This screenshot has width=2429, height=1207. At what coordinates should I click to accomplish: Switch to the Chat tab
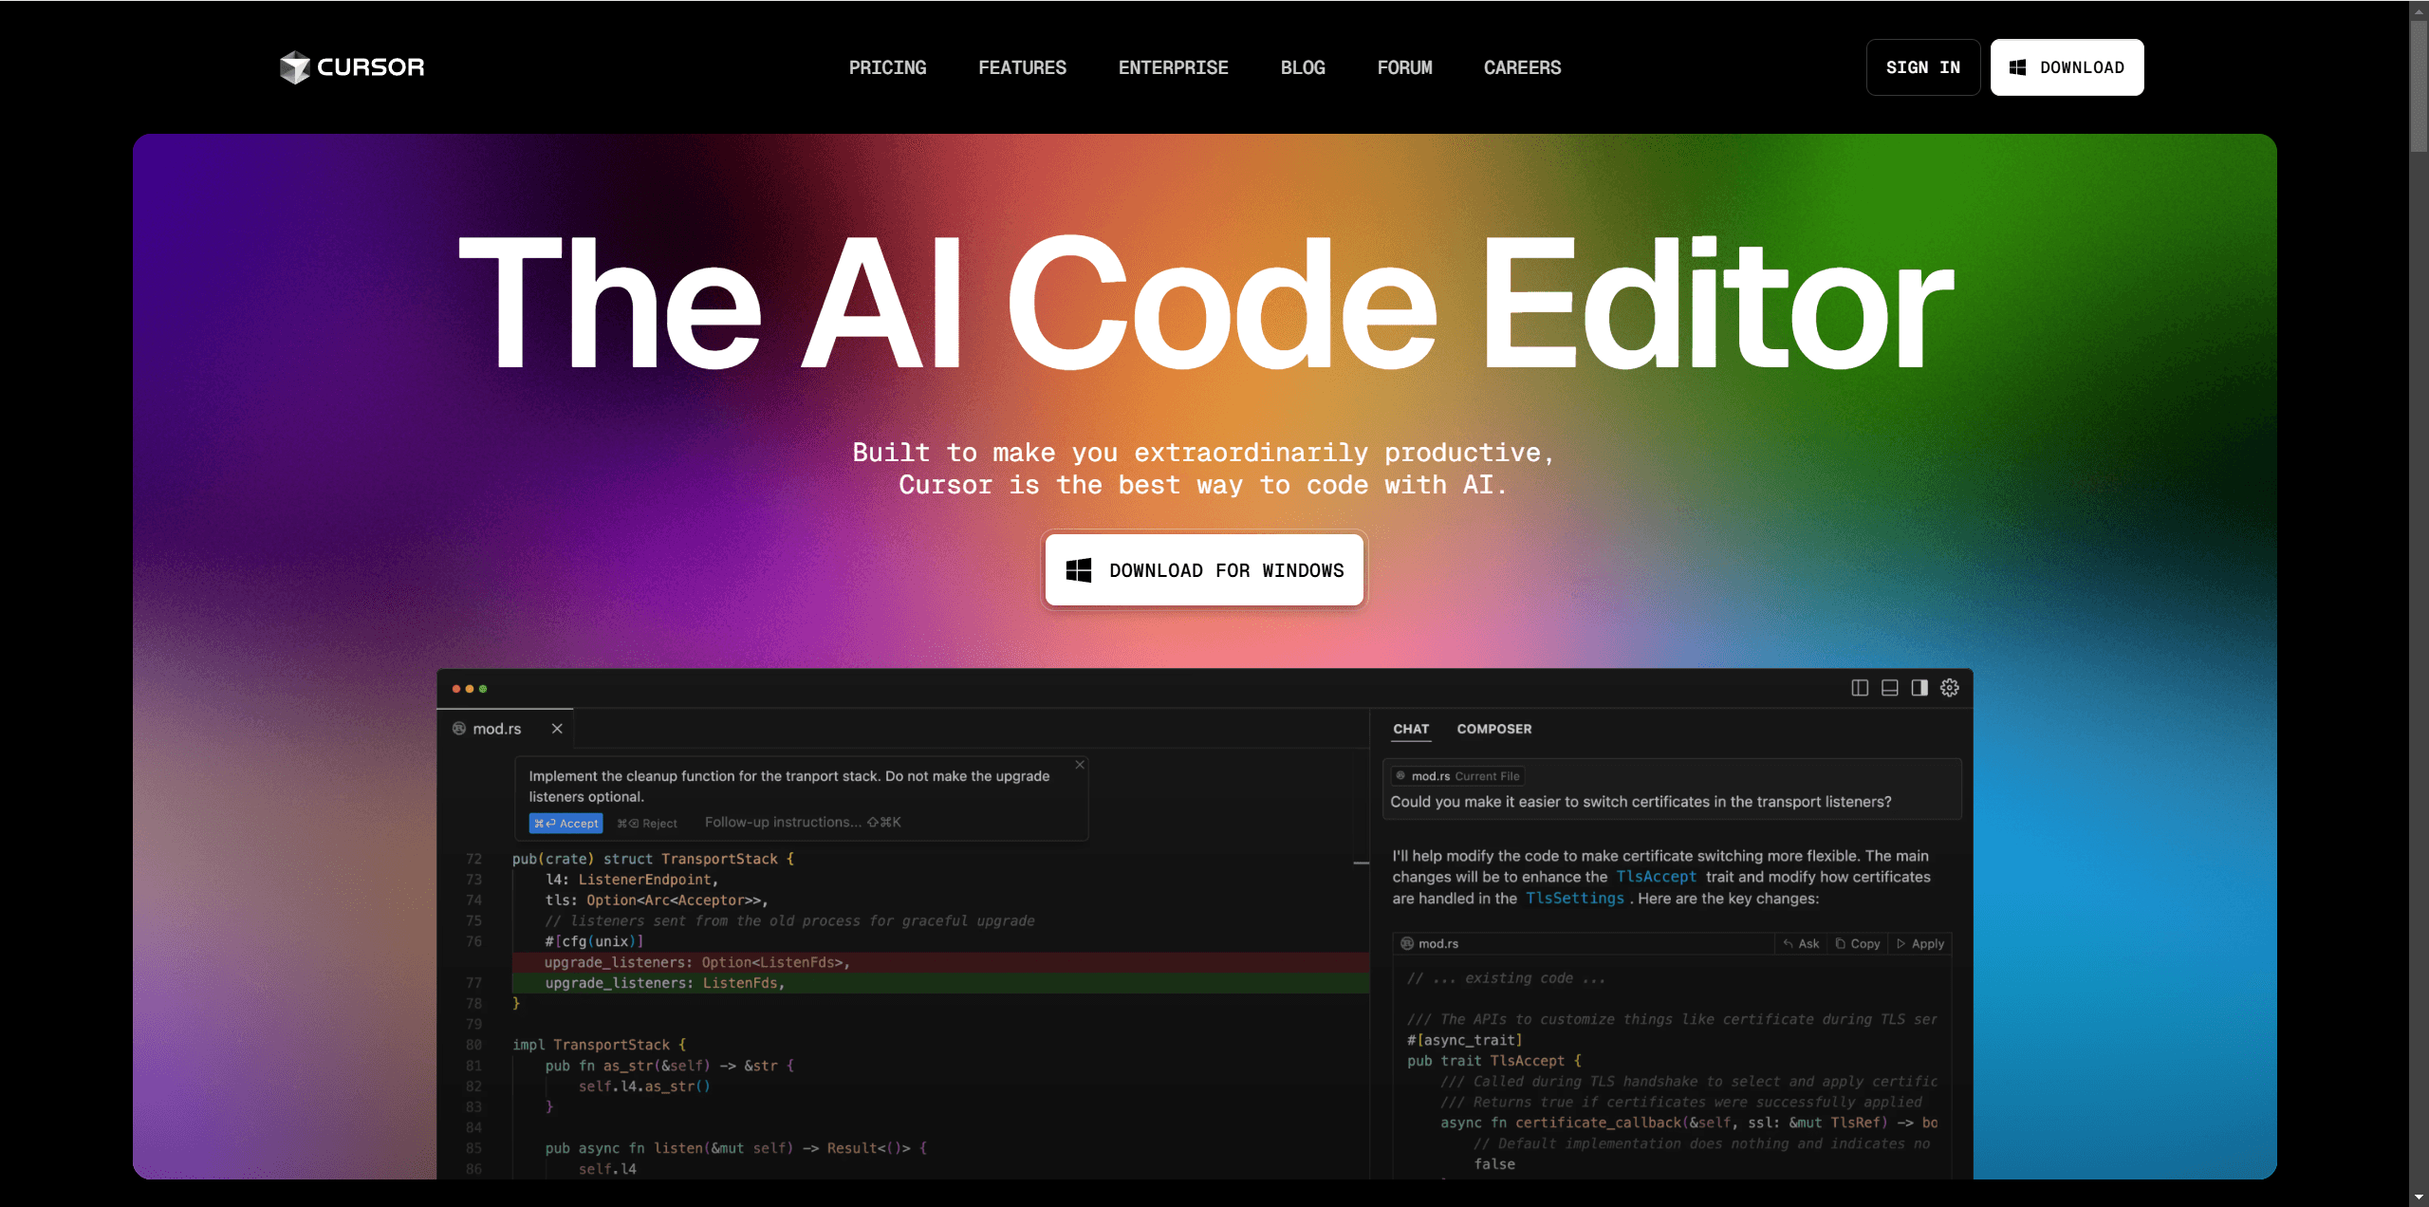(x=1410, y=729)
